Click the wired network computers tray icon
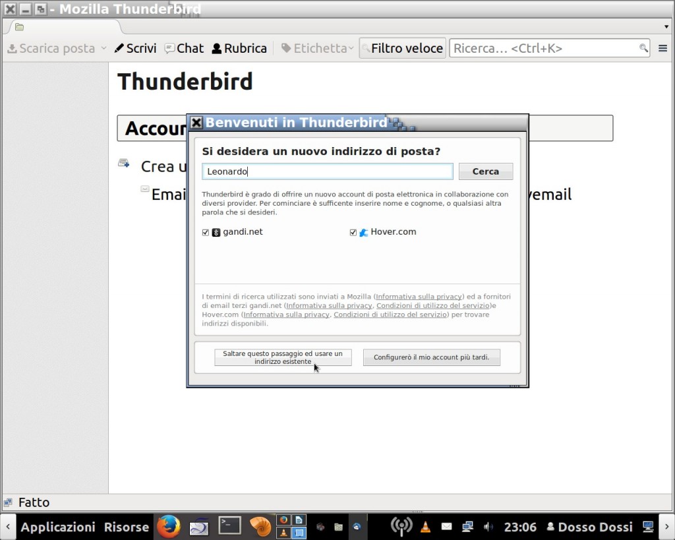 (467, 526)
